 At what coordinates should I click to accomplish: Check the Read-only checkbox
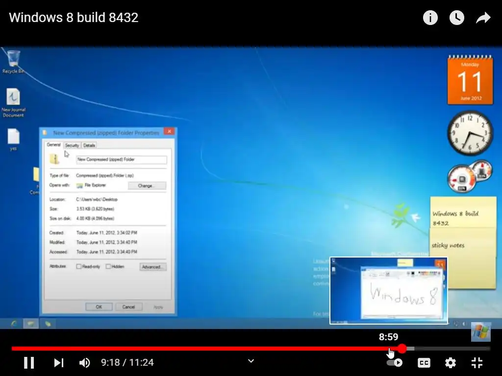(x=79, y=266)
